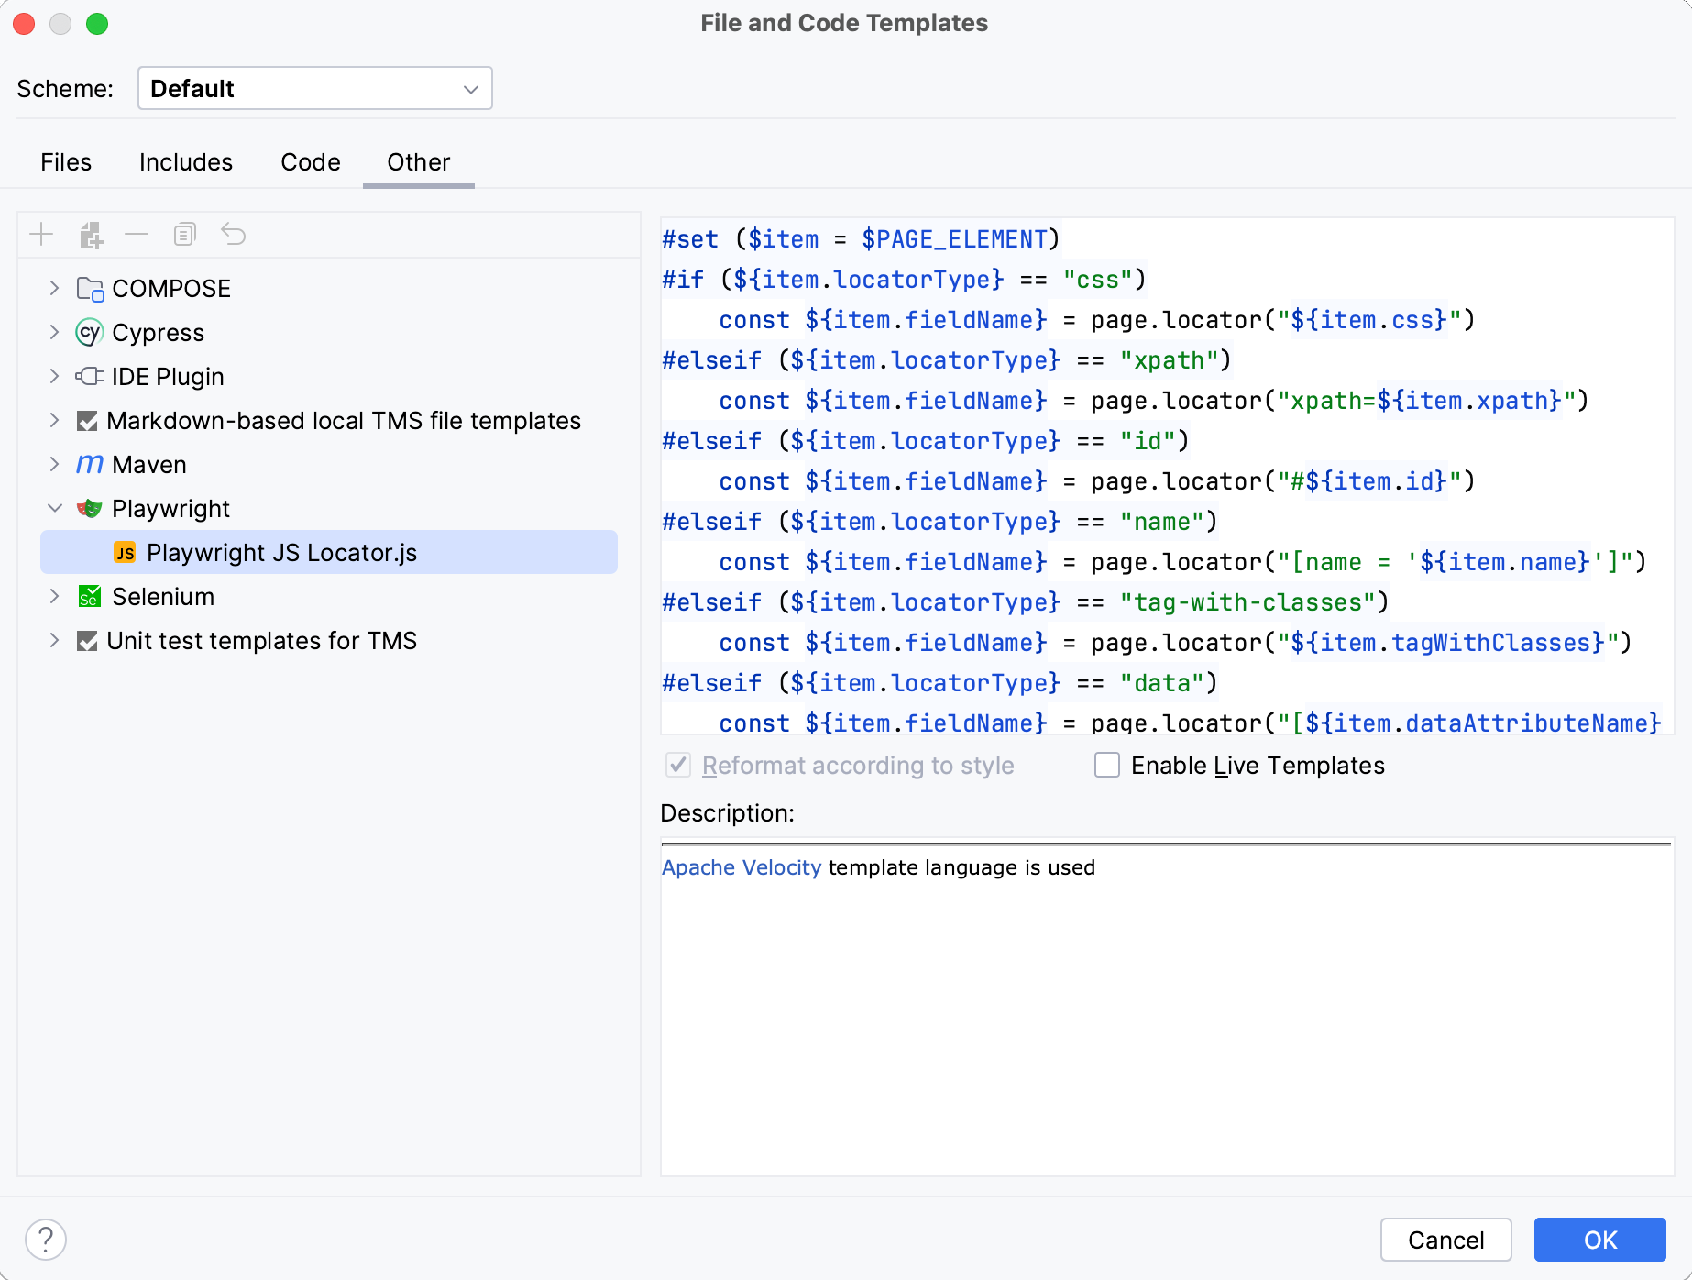The image size is (1692, 1280).
Task: Expand the COMPOSE tree node
Action: pyautogui.click(x=54, y=289)
